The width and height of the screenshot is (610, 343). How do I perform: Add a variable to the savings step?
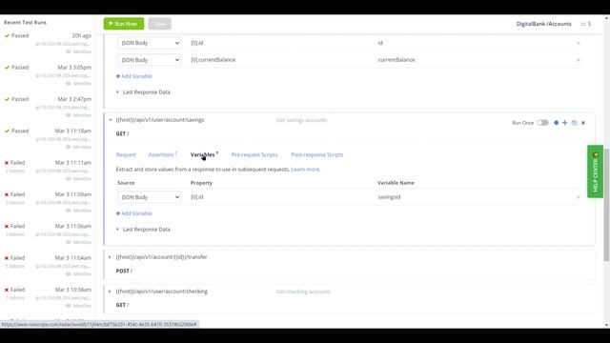tap(133, 213)
